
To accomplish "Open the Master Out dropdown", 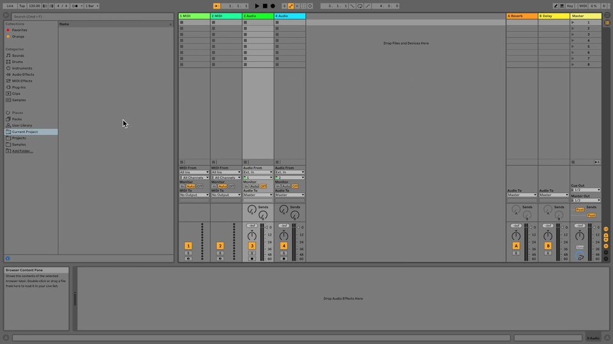I will [x=586, y=201].
